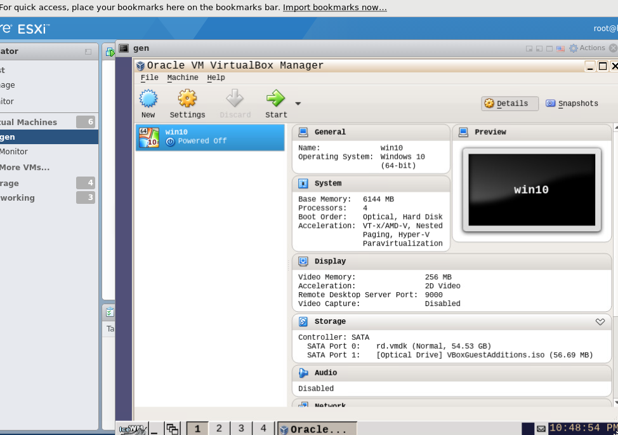Click the Preview section monitor icon

click(463, 132)
